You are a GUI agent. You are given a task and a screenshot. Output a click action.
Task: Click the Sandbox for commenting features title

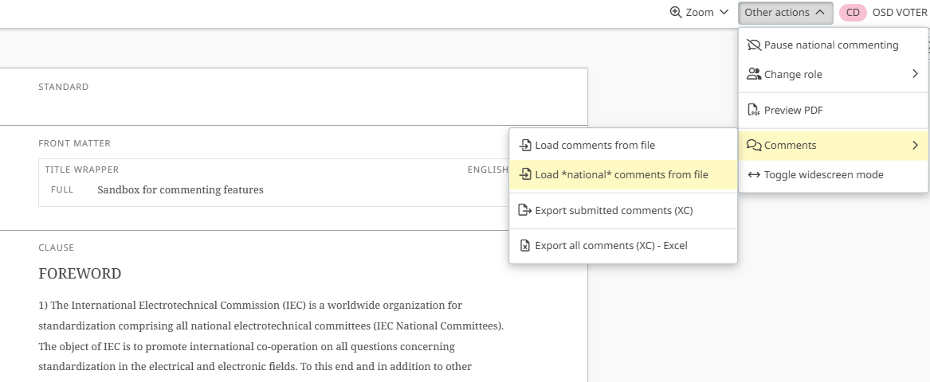(180, 190)
